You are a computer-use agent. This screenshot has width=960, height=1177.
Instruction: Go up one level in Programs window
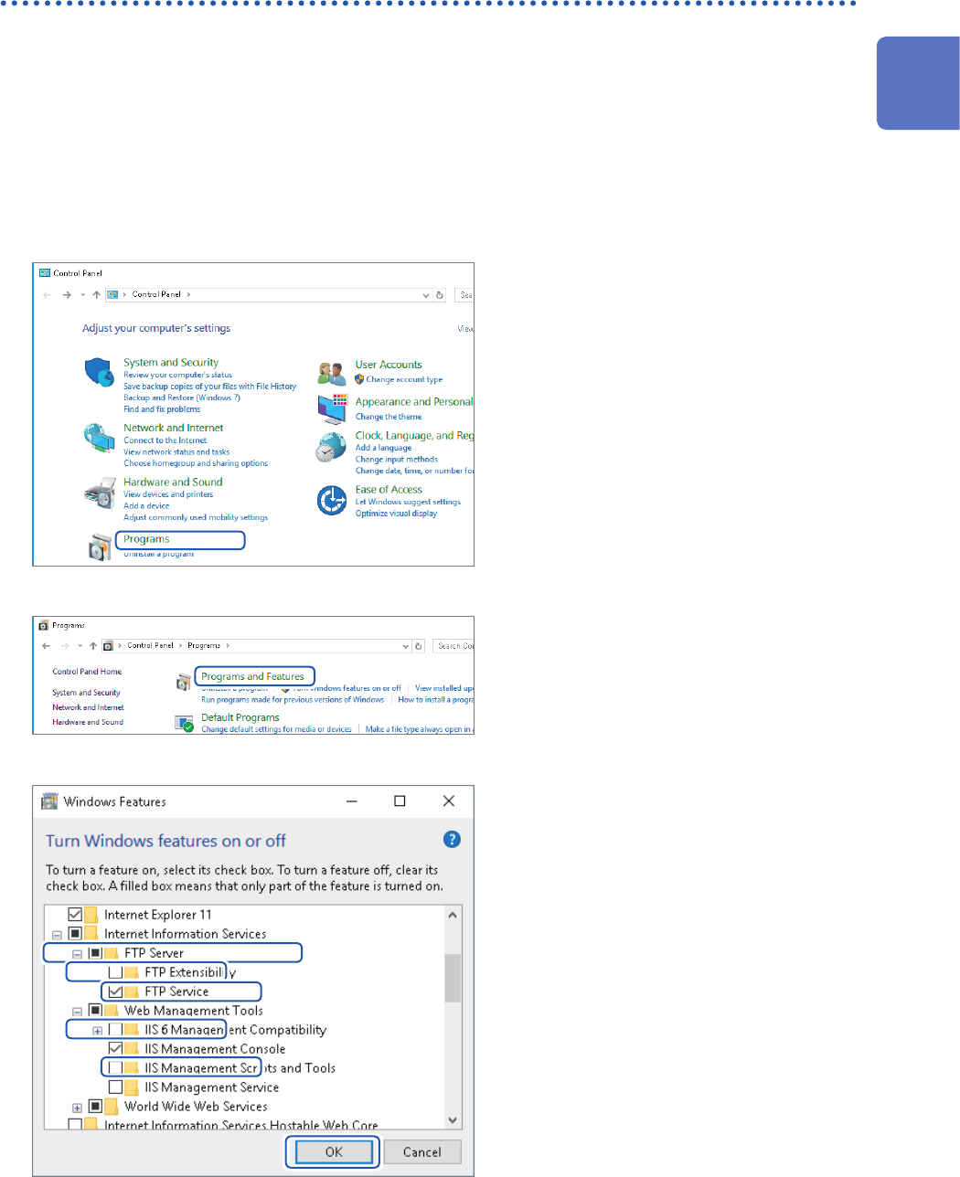click(93, 646)
